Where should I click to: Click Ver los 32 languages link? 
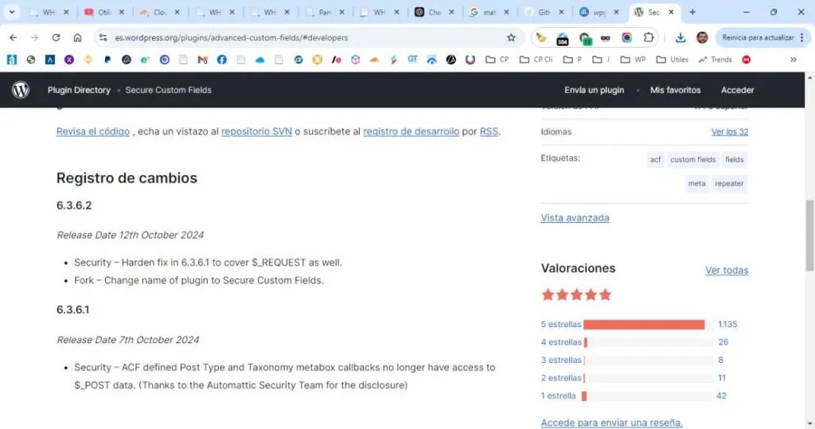point(730,132)
